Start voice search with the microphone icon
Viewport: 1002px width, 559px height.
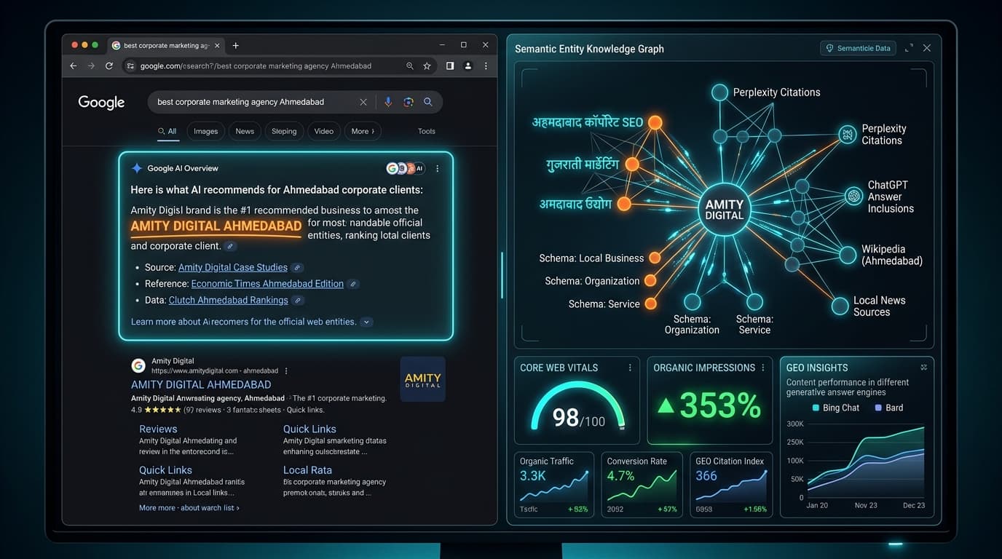click(388, 102)
